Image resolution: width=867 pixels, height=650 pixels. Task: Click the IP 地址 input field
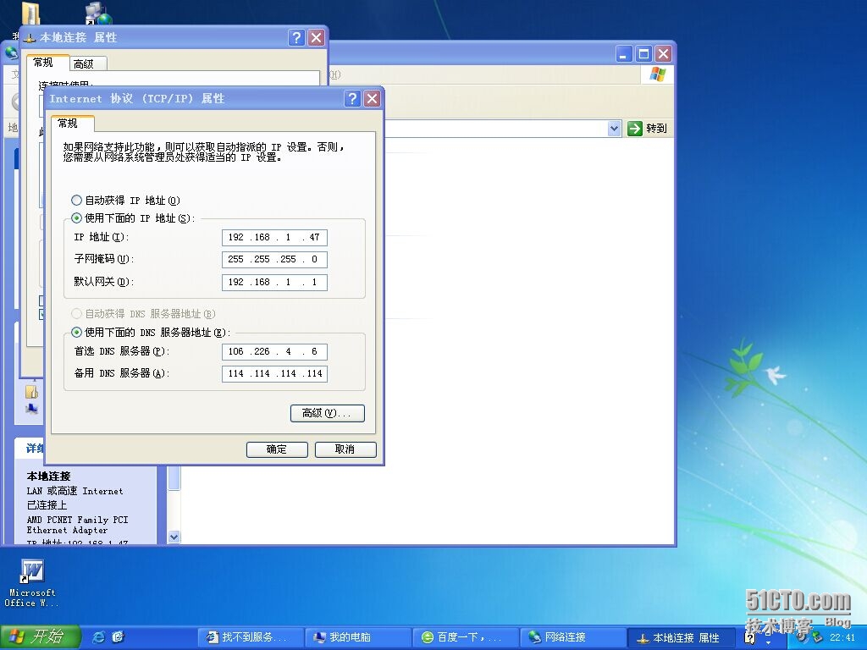coord(274,237)
